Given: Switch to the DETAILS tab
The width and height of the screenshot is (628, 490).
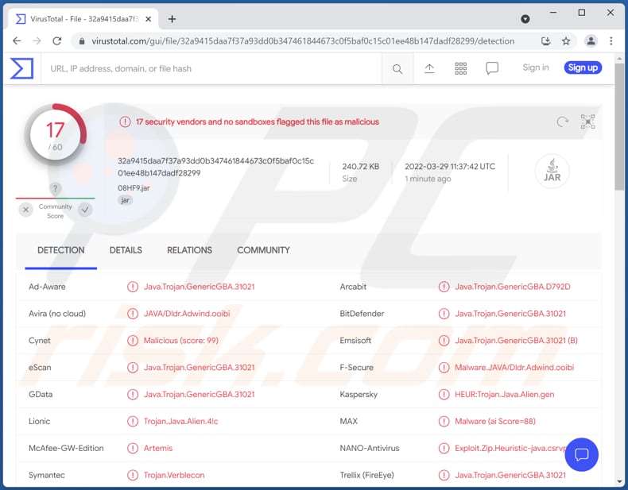Looking at the screenshot, I should click(126, 250).
